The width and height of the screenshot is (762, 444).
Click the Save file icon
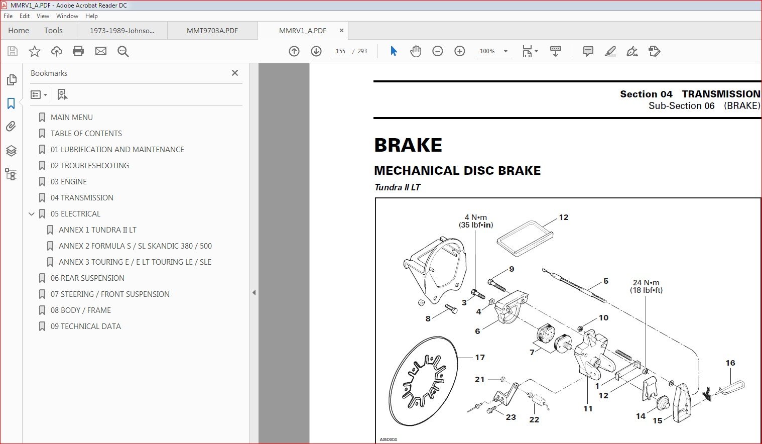[x=13, y=51]
